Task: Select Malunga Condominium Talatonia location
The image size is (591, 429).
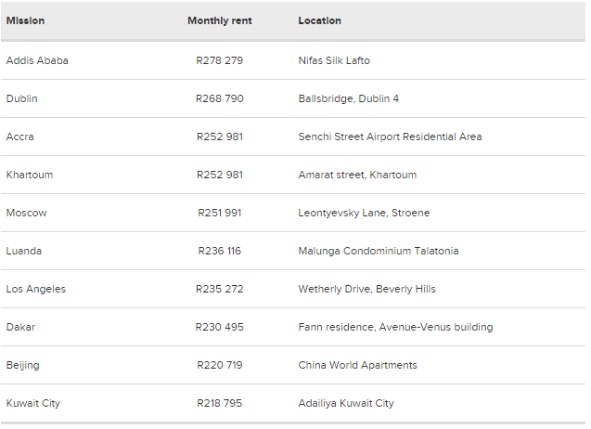Action: point(379,251)
